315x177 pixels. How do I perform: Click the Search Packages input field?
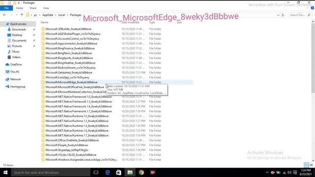tap(300, 15)
